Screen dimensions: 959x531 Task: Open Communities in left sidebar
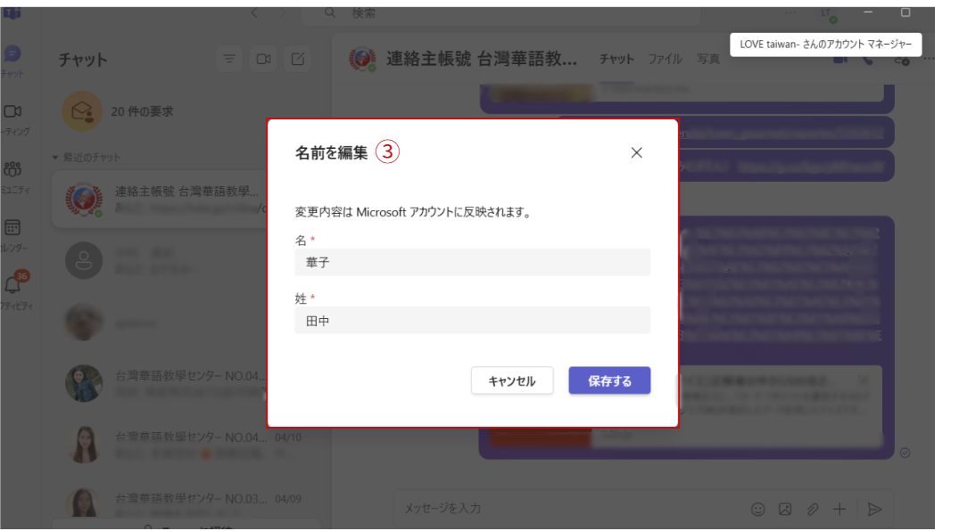(13, 169)
